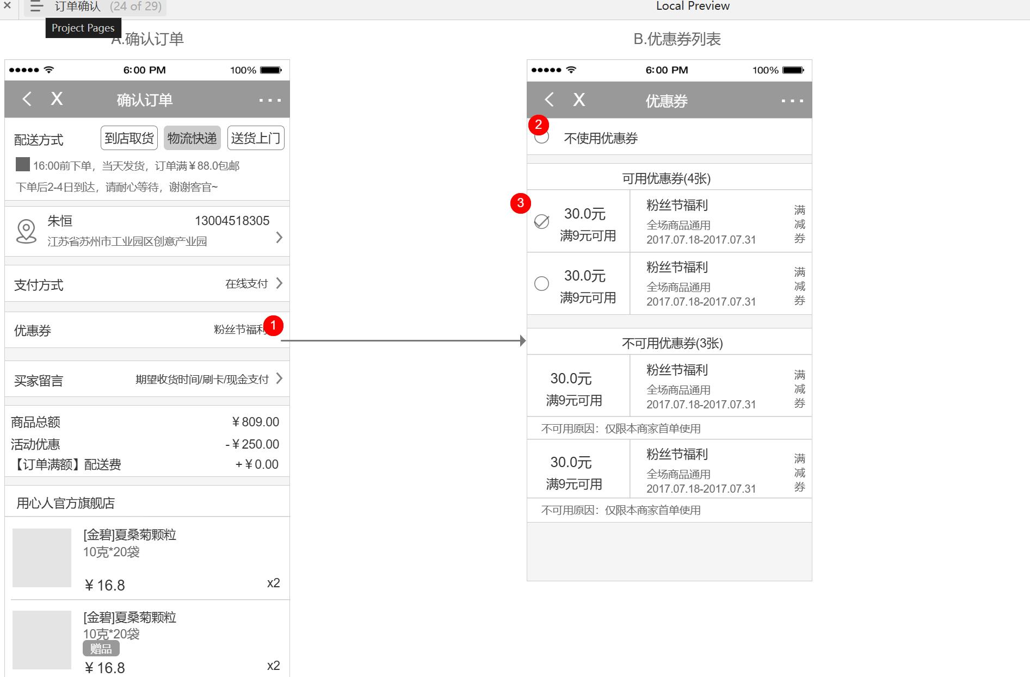Open 支付方式 chevron next to 在线支付

point(279,283)
